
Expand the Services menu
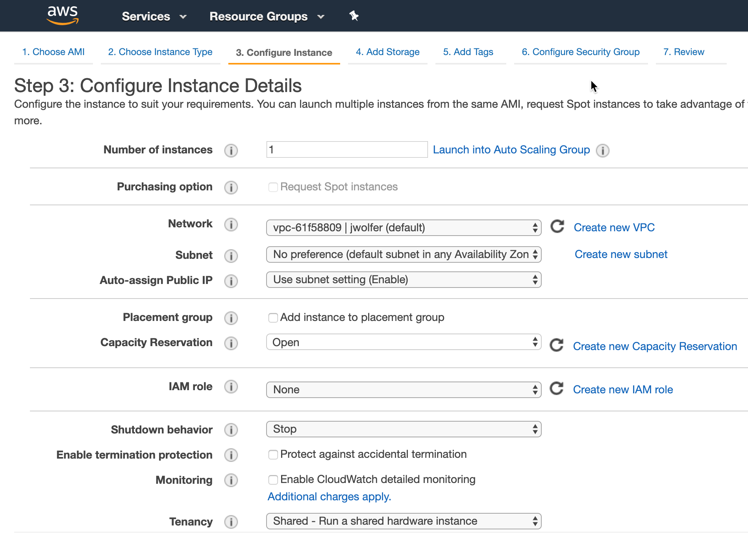click(154, 17)
